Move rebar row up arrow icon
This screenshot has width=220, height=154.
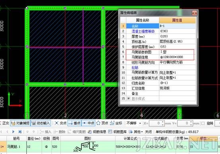(x=27, y=132)
